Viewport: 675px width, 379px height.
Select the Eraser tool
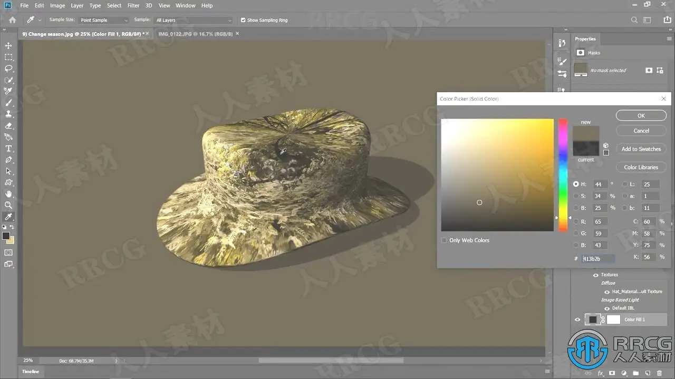[x=8, y=126]
